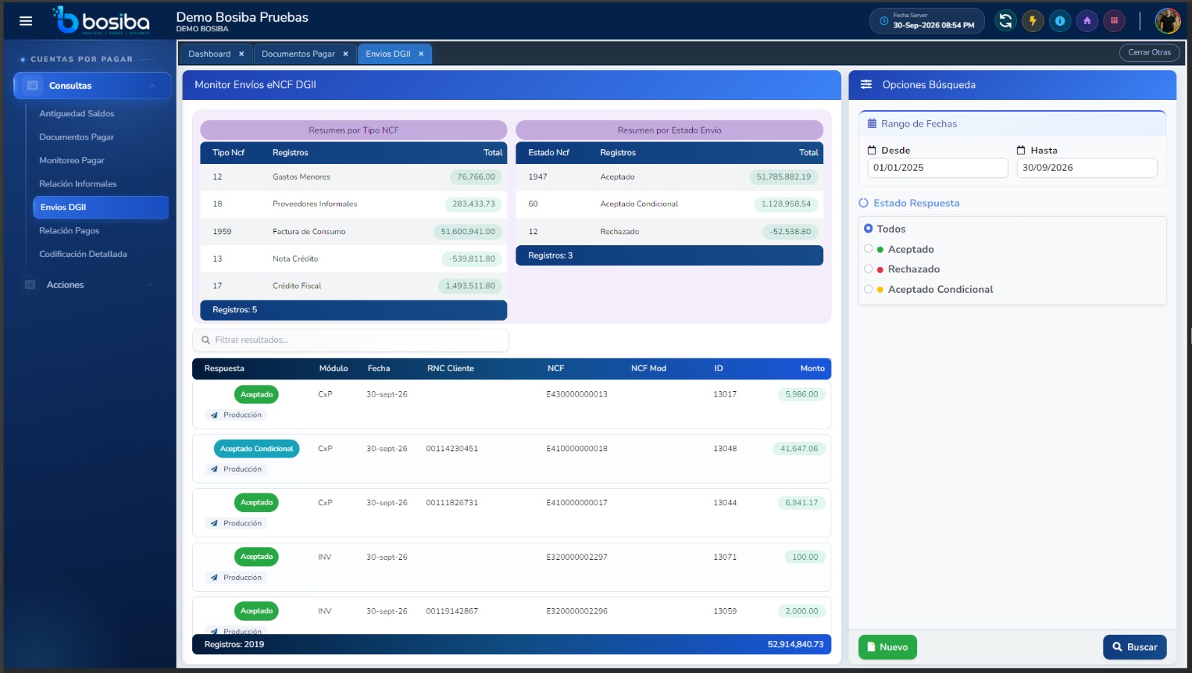
Task: Choose Aceptado Condicional radio option
Action: (869, 289)
